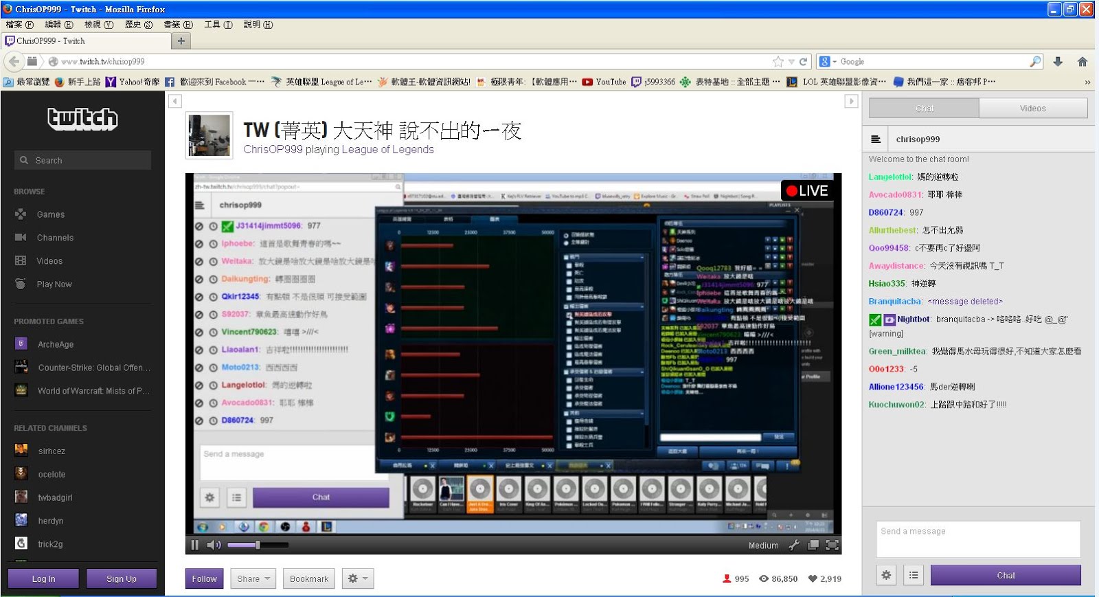This screenshot has height=597, width=1099.
Task: Open Nightbot username in chat
Action: (x=914, y=319)
